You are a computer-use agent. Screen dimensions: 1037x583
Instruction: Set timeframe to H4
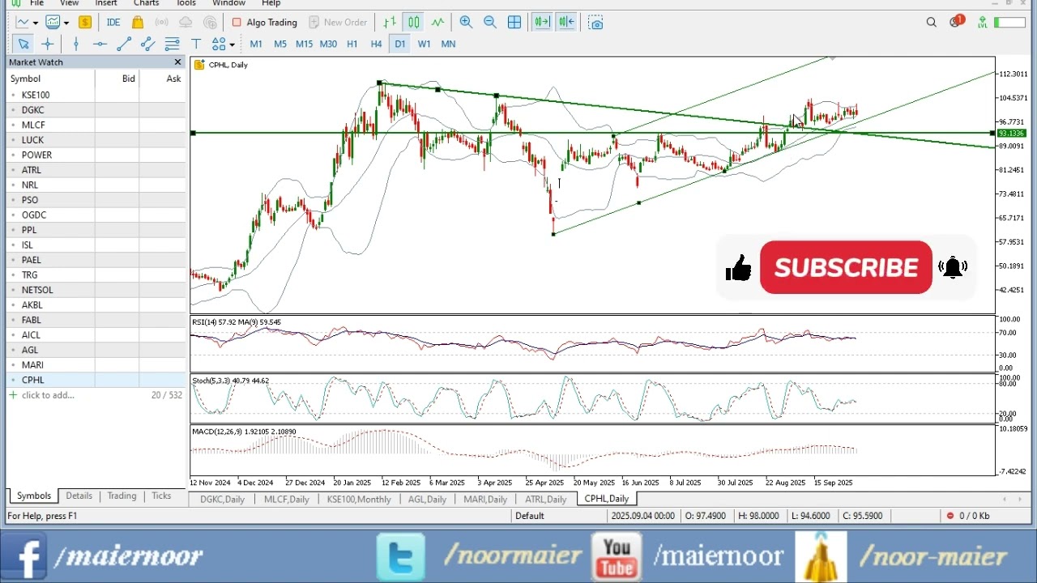tap(376, 45)
